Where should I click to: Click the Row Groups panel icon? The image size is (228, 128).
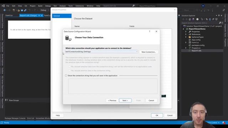(x=6, y=100)
